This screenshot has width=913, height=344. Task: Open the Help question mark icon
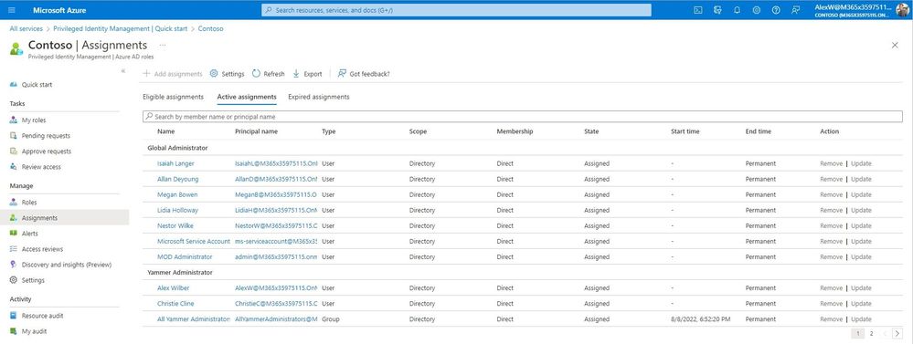click(x=776, y=10)
